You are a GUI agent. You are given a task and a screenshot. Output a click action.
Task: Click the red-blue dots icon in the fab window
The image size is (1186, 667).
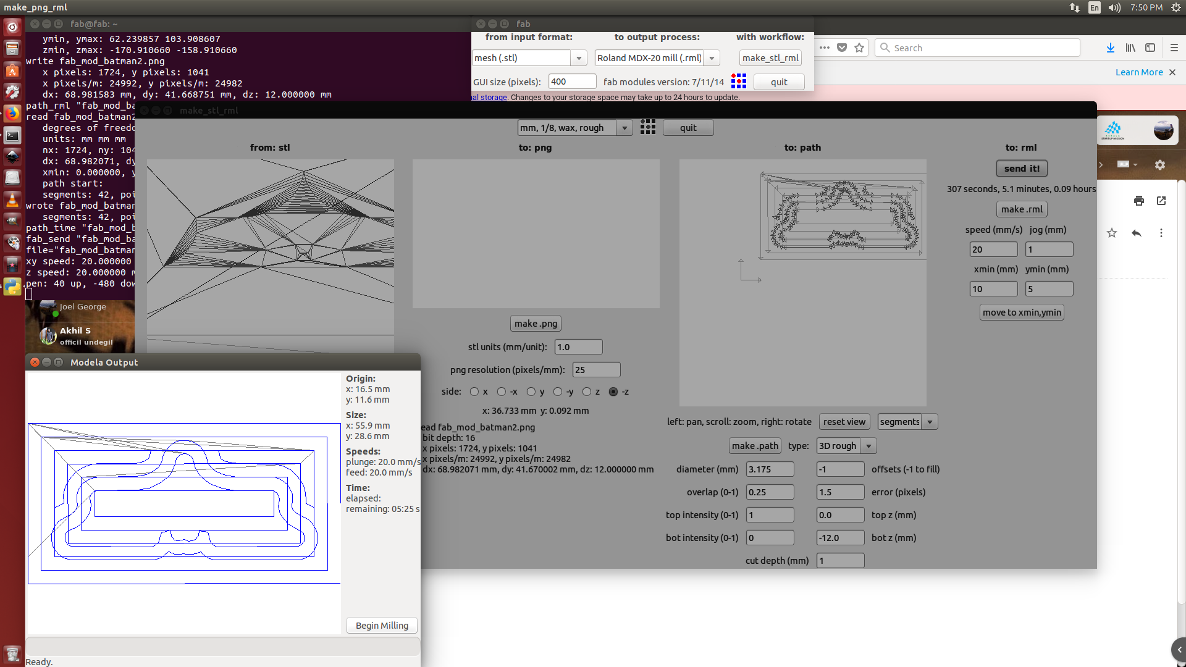tap(739, 82)
